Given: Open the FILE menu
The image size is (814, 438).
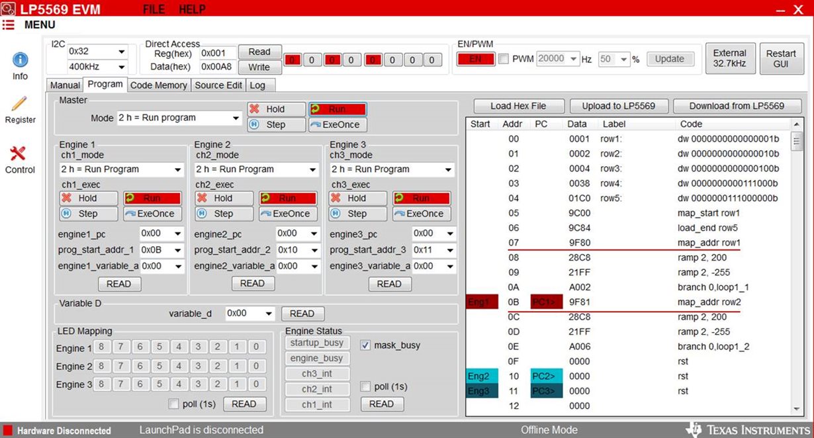Looking at the screenshot, I should [x=154, y=9].
